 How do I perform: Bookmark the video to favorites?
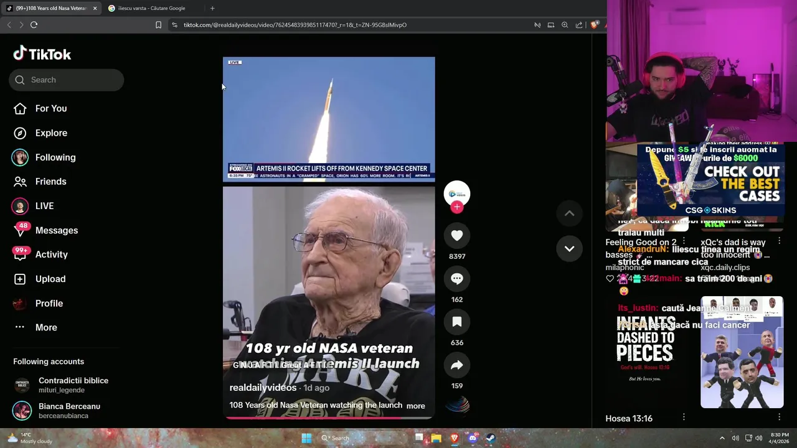tap(457, 322)
